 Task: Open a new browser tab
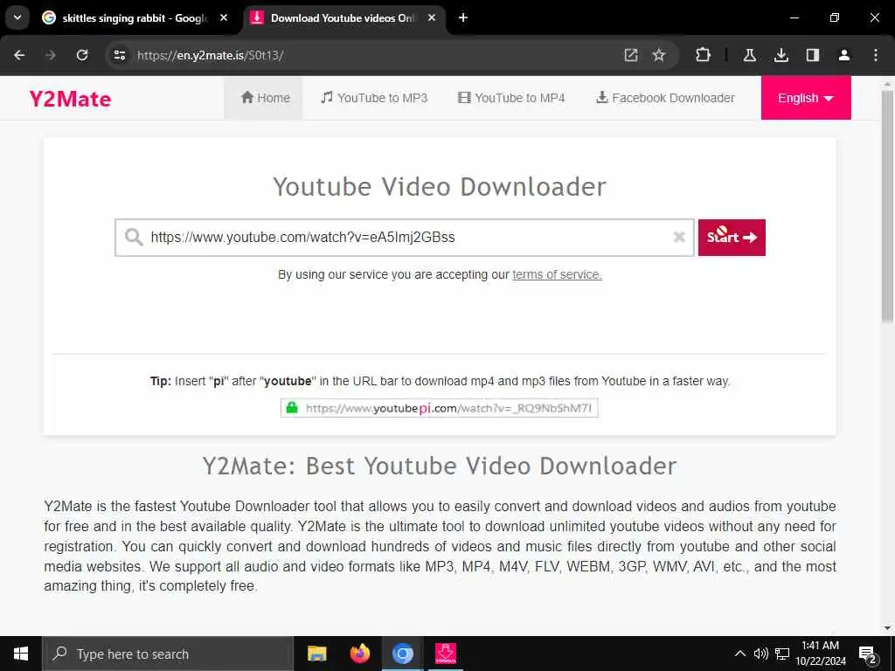[463, 17]
